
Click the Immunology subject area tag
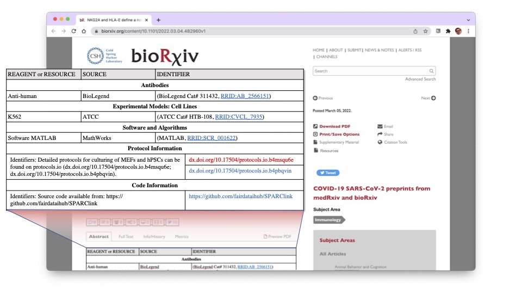(328, 220)
